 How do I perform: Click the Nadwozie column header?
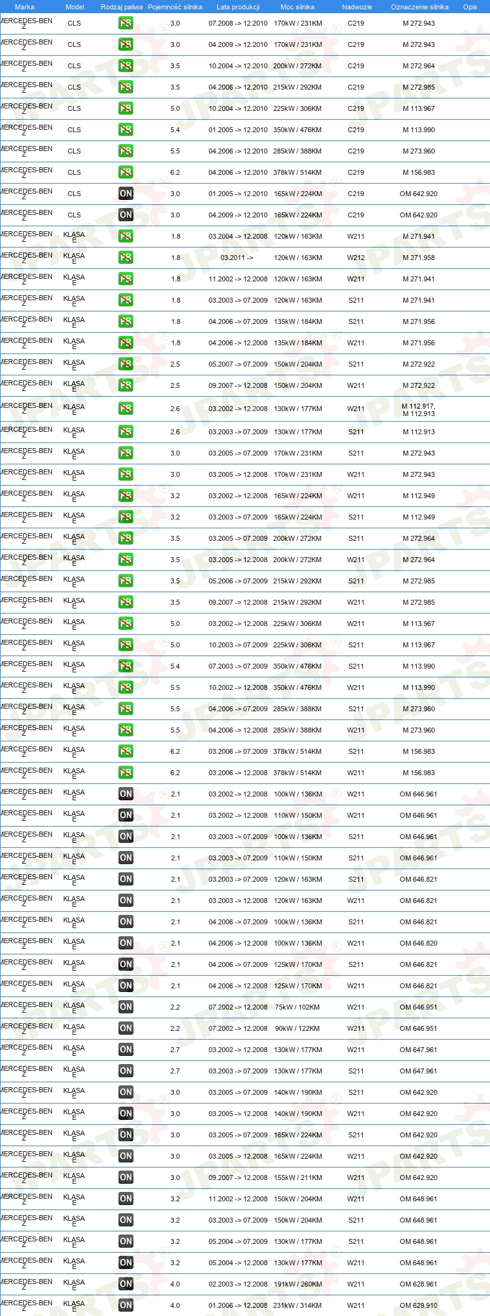click(x=357, y=7)
